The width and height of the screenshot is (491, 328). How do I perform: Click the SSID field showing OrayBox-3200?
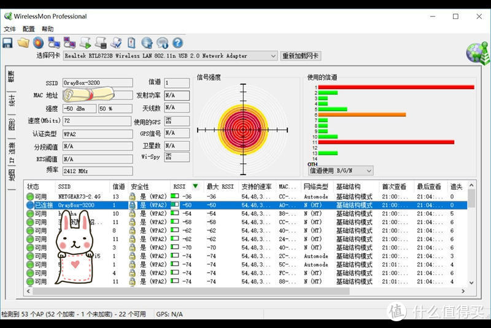[97, 82]
